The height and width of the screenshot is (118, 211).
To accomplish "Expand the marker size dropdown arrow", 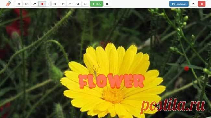I will point(48,4).
